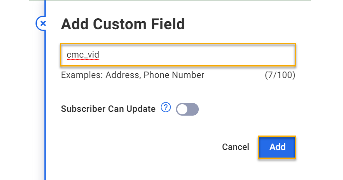The width and height of the screenshot is (343, 180).
Task: Confirm adding the cmc_vid field
Action: click(277, 147)
